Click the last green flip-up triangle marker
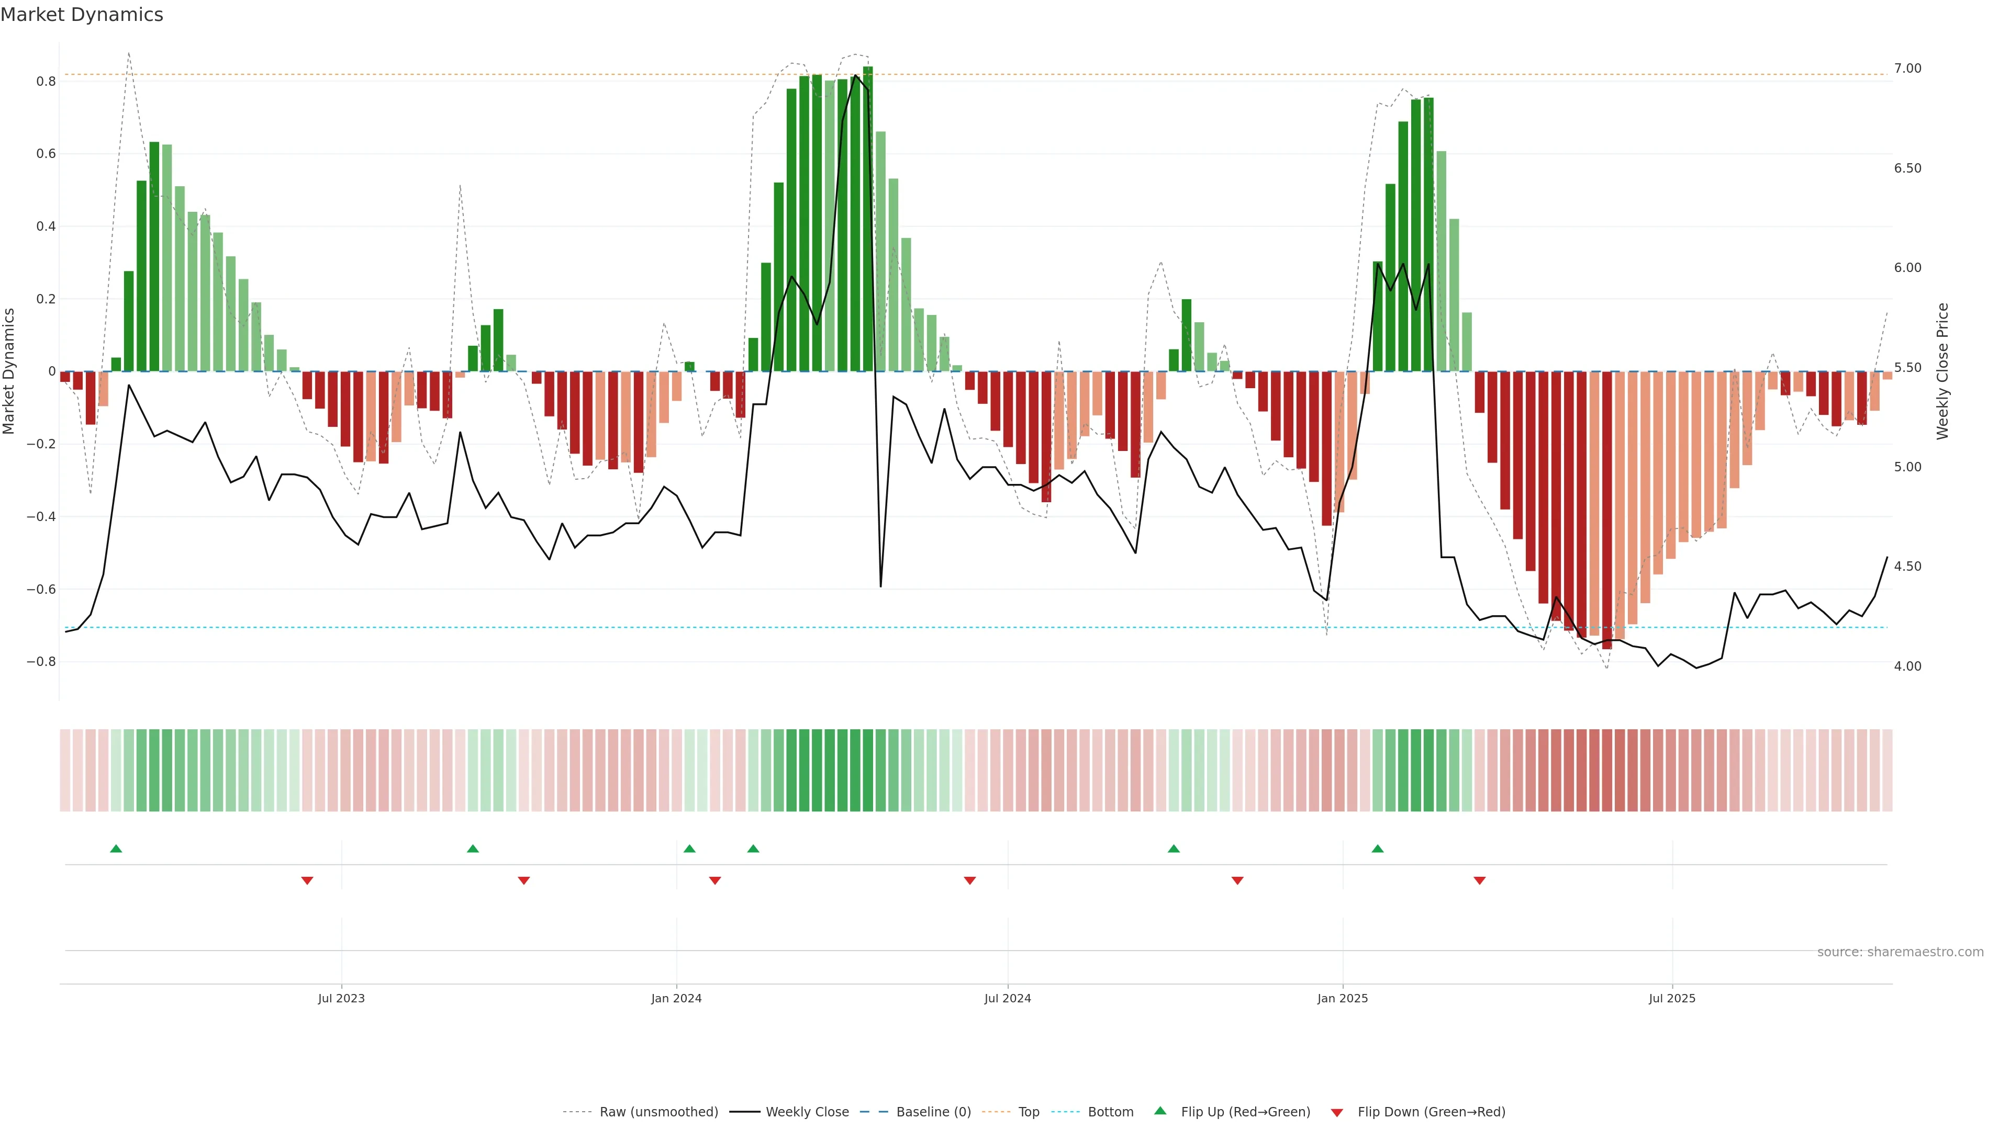The height and width of the screenshot is (1130, 2010). click(x=1377, y=849)
